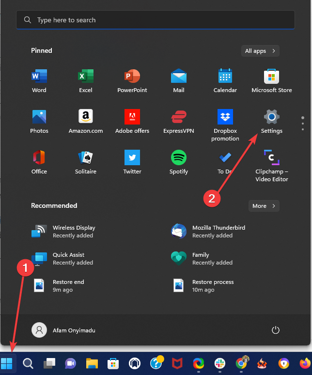Open taskbar Search magnifier
312x375 pixels.
click(x=28, y=363)
